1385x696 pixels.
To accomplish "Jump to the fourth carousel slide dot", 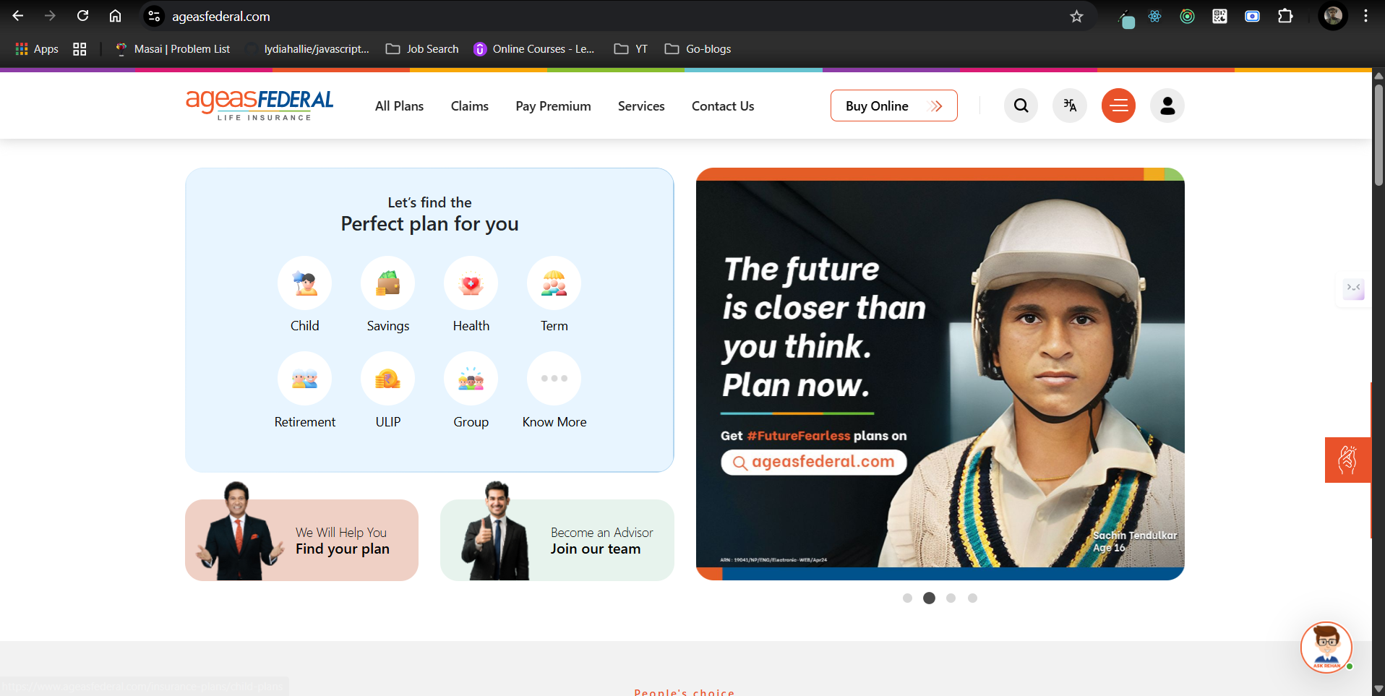I will (972, 598).
